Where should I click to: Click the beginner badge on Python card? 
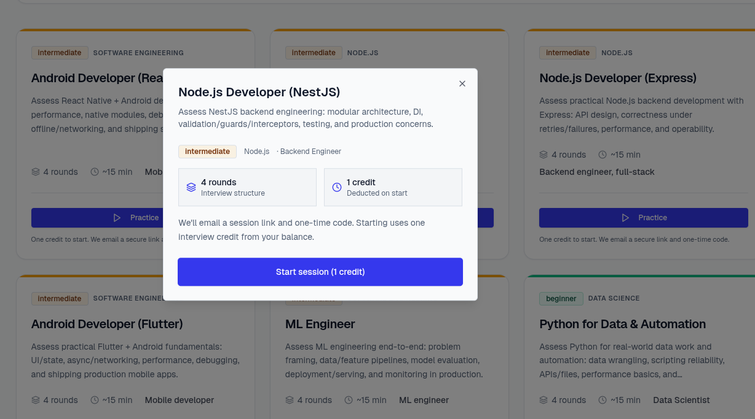[561, 299]
